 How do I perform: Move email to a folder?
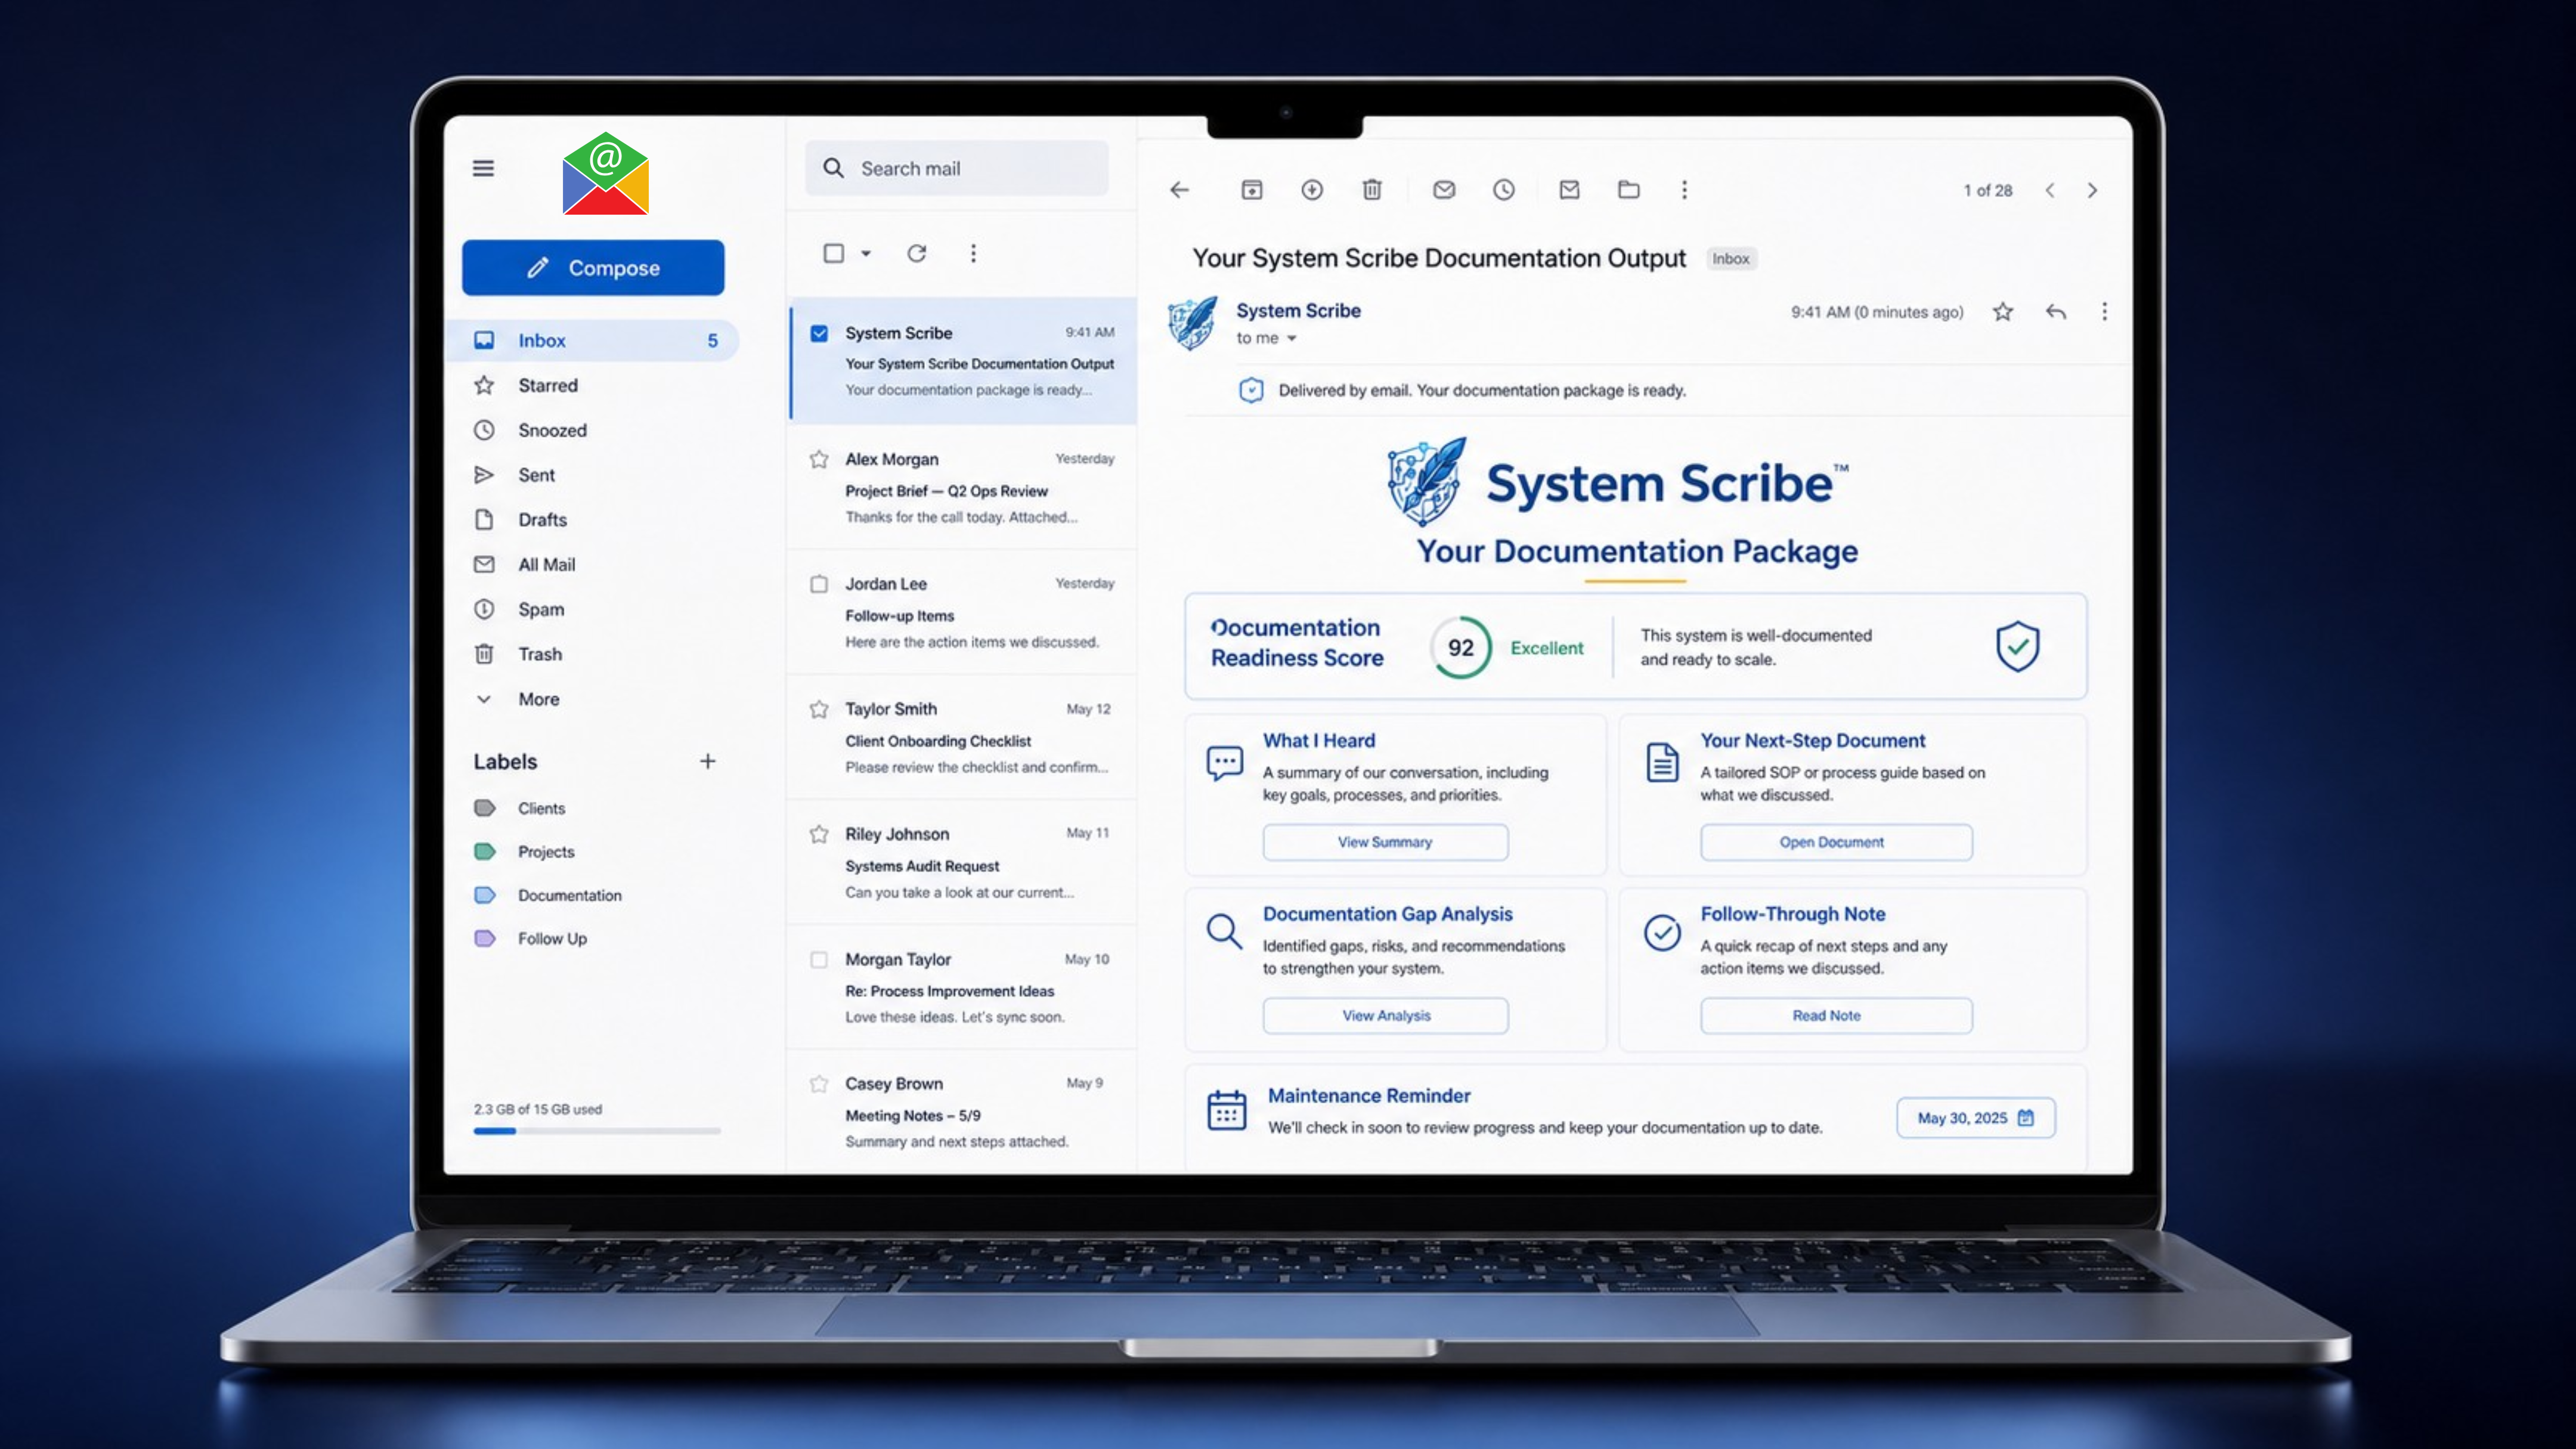(x=1629, y=190)
